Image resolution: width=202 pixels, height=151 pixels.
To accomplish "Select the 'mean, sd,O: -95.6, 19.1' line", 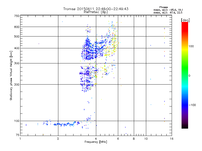I will click(x=168, y=10).
